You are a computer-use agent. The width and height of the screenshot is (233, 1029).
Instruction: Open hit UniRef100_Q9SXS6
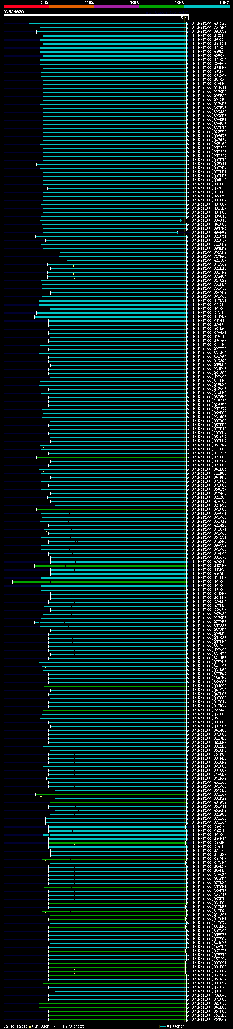pyautogui.click(x=209, y=39)
